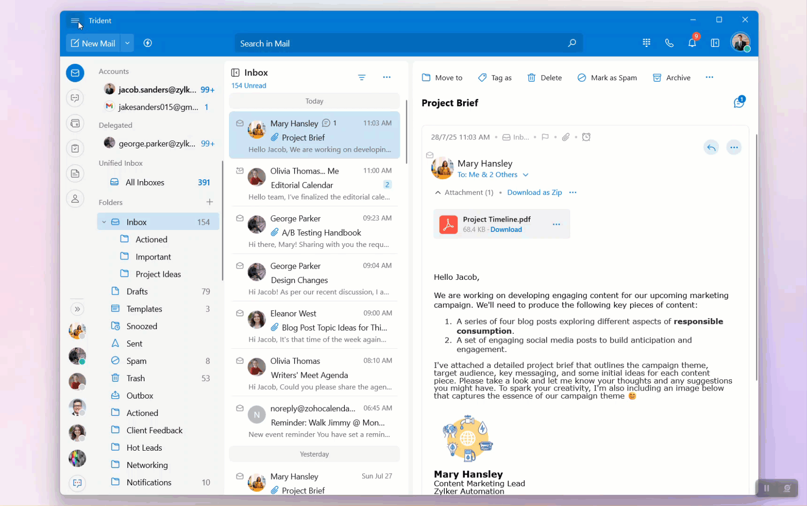
Task: Click Tag as in the toolbar
Action: [495, 77]
